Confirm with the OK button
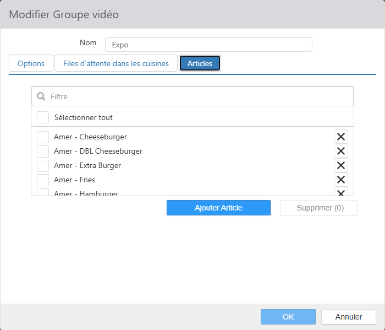Viewport: 385px width, 330px height. (x=288, y=317)
